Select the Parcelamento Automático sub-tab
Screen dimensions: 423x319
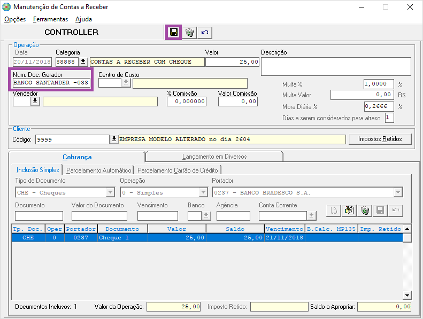click(98, 170)
